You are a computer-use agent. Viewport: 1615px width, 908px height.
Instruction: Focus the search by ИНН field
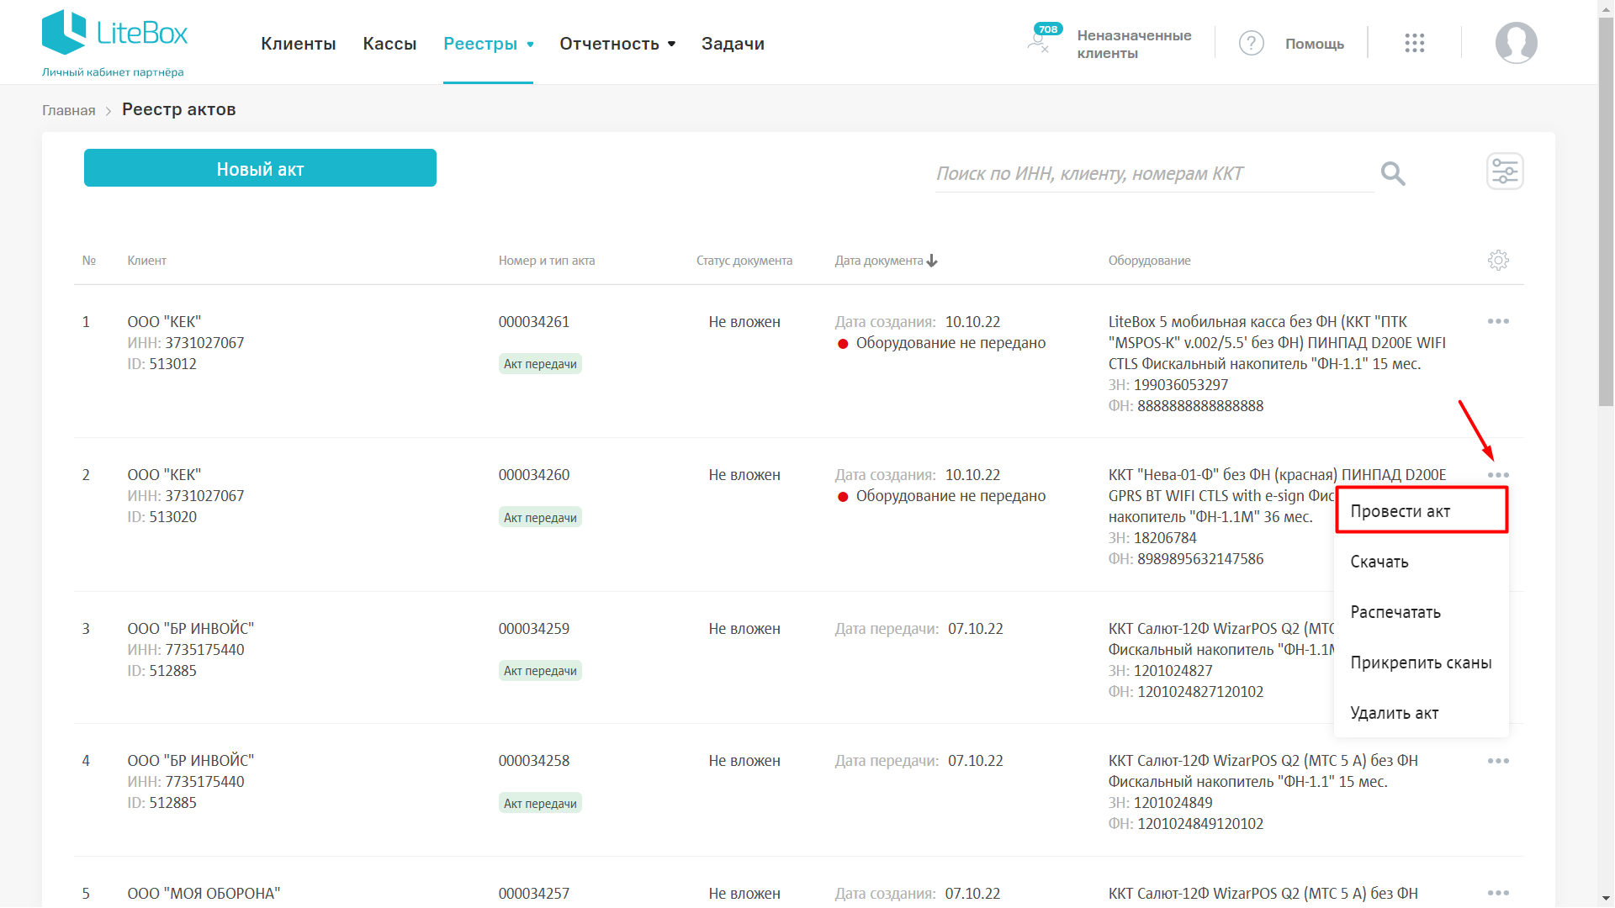coord(1154,173)
